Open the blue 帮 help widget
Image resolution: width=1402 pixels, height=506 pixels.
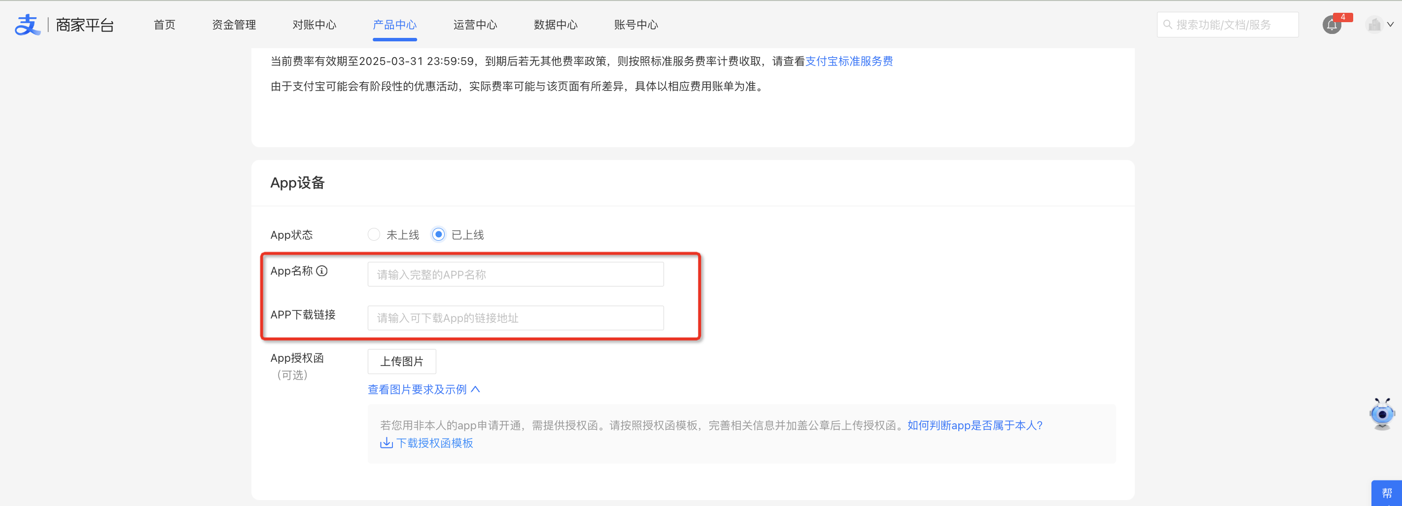pos(1386,493)
